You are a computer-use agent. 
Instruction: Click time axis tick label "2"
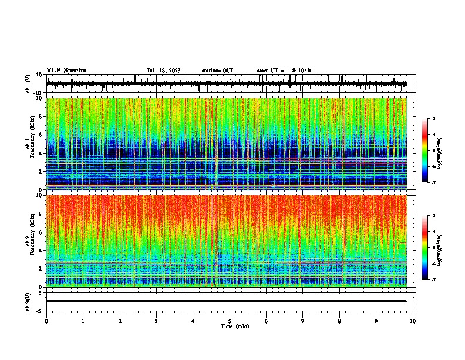[120, 321]
